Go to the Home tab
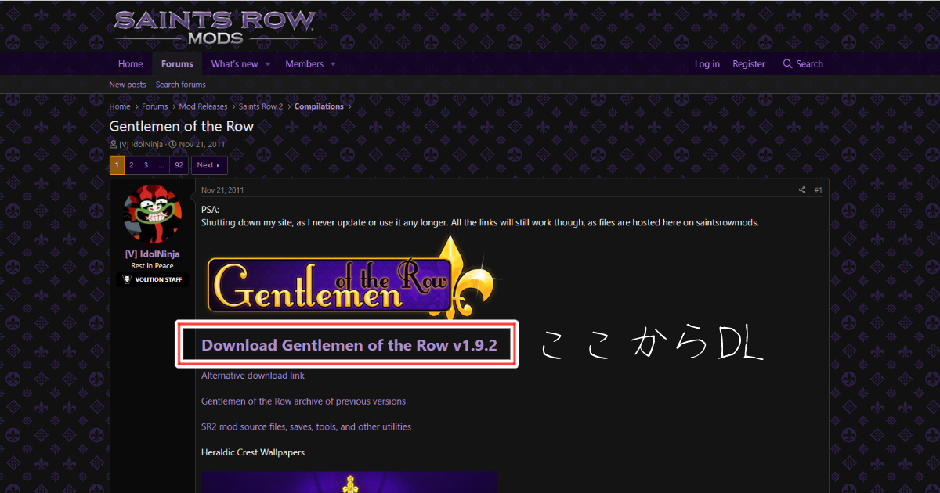The width and height of the screenshot is (940, 493). (131, 64)
